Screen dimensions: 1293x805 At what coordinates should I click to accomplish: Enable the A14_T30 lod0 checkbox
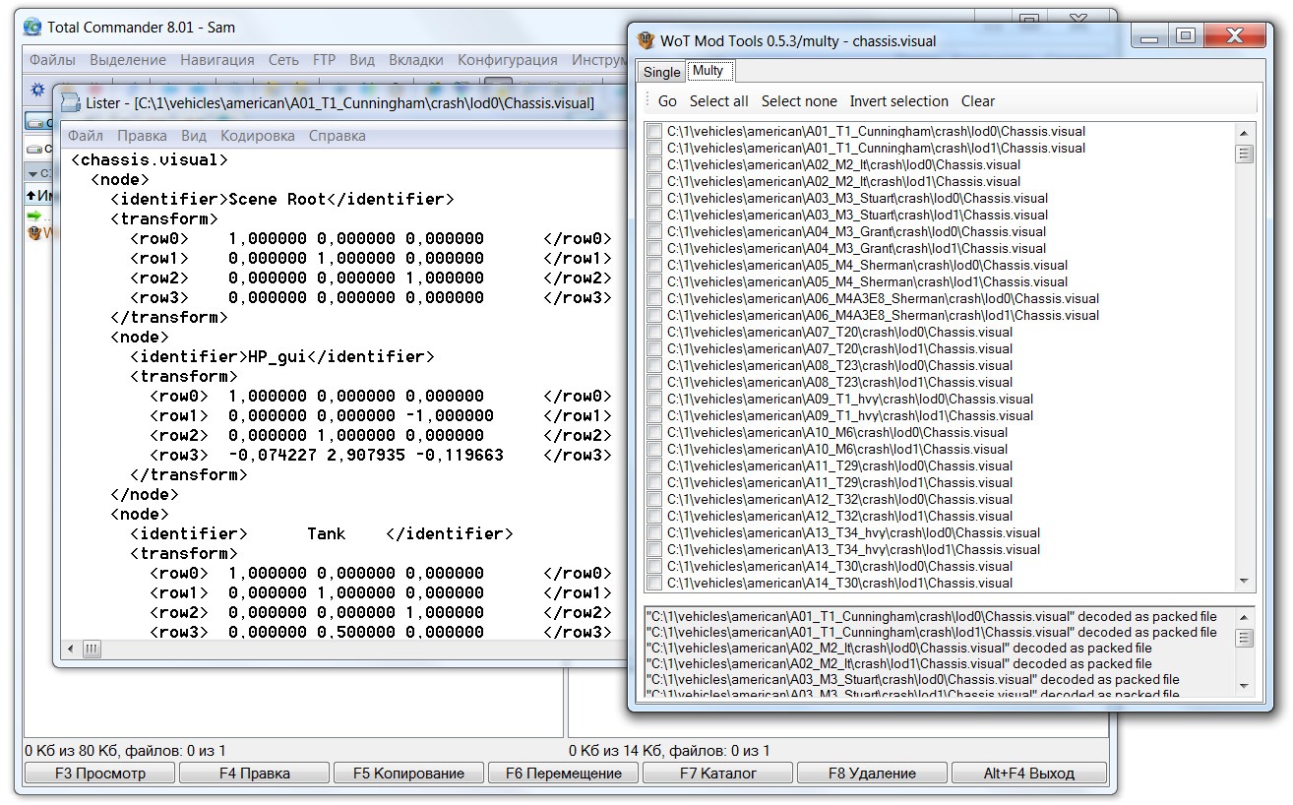(654, 567)
